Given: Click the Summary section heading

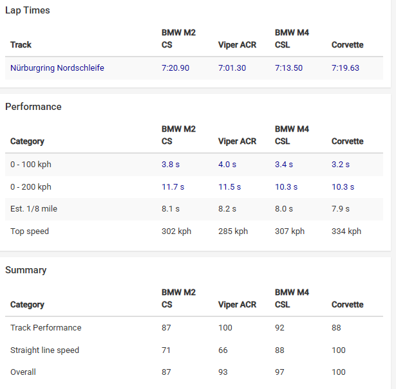Looking at the screenshot, I should [26, 270].
